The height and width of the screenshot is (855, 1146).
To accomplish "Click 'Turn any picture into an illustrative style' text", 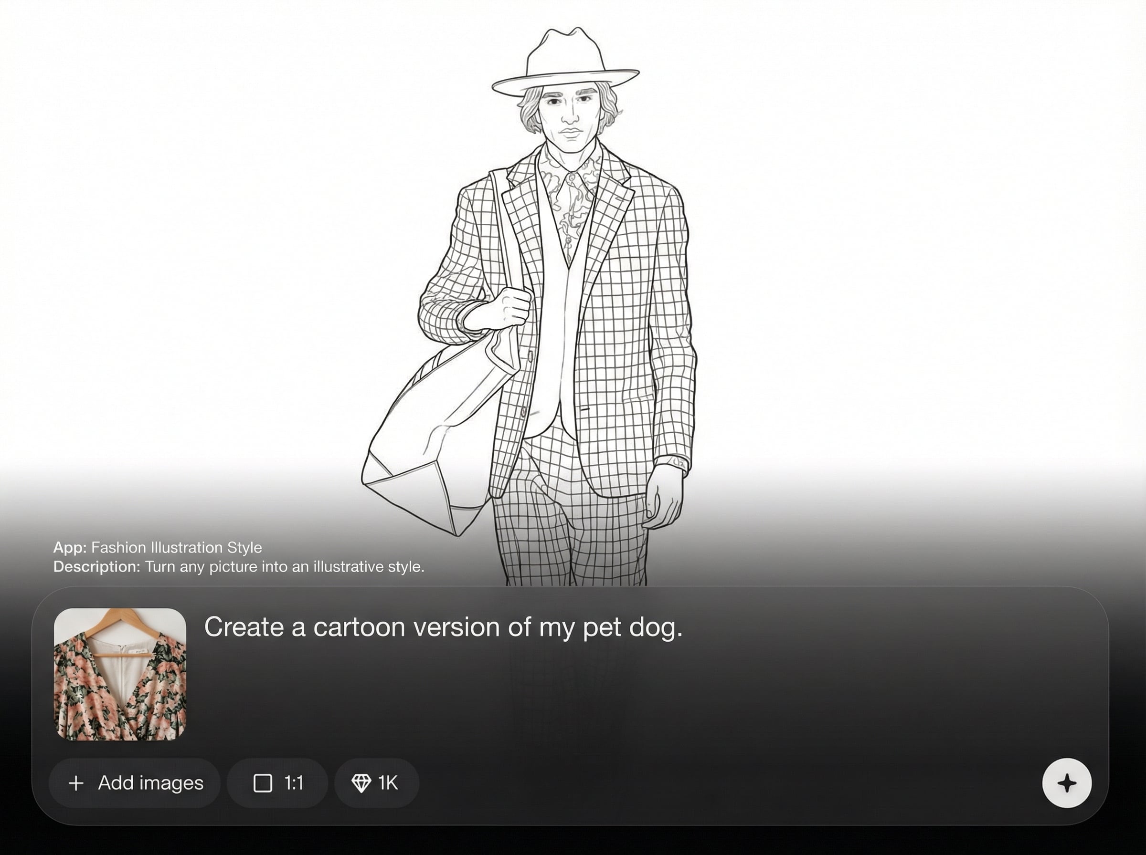I will tap(284, 567).
